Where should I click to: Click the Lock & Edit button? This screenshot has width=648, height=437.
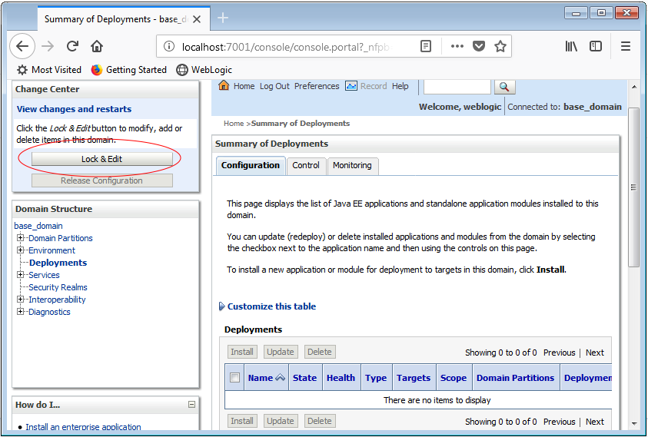tap(102, 159)
